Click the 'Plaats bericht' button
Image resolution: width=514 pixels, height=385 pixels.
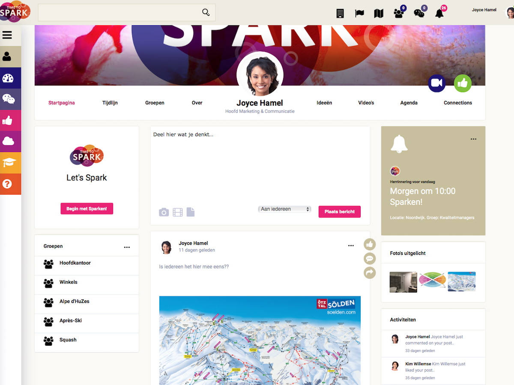click(340, 212)
